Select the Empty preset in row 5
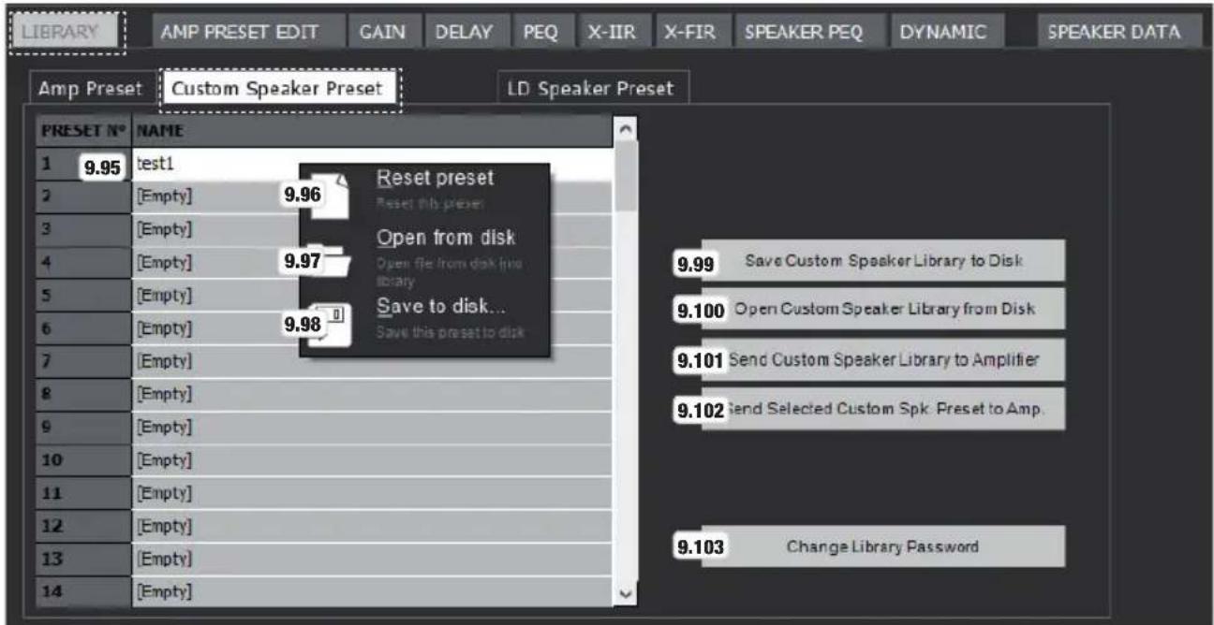 (x=373, y=295)
